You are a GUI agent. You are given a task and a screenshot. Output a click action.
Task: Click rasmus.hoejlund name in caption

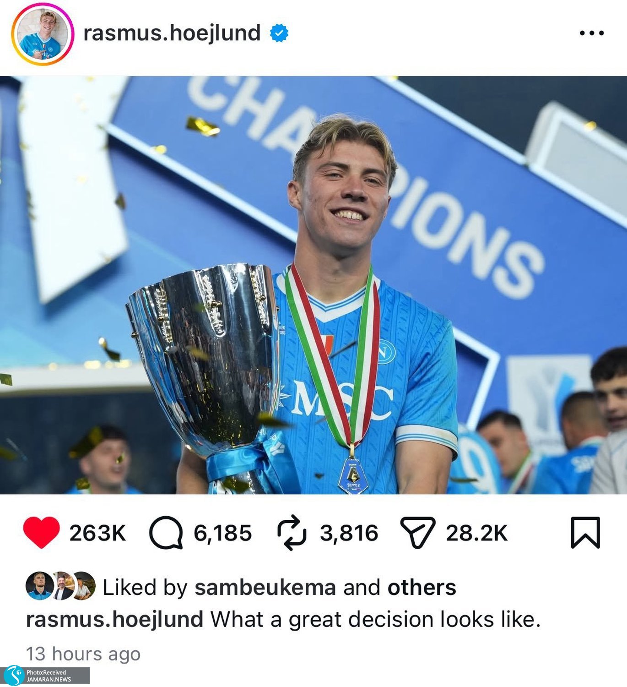115,620
